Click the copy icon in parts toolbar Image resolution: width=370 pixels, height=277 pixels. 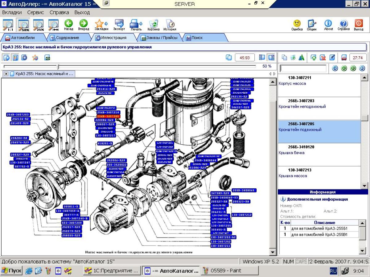pyautogui.click(x=285, y=58)
